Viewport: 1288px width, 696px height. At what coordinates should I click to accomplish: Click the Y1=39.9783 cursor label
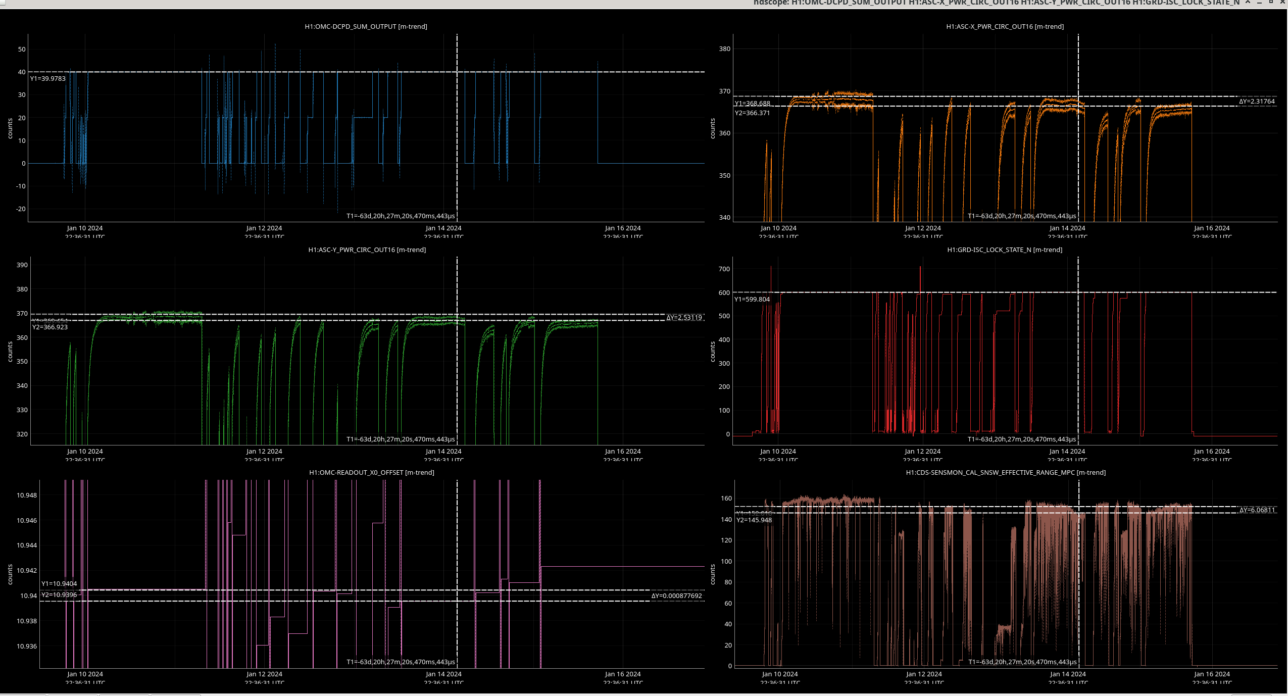click(x=48, y=79)
